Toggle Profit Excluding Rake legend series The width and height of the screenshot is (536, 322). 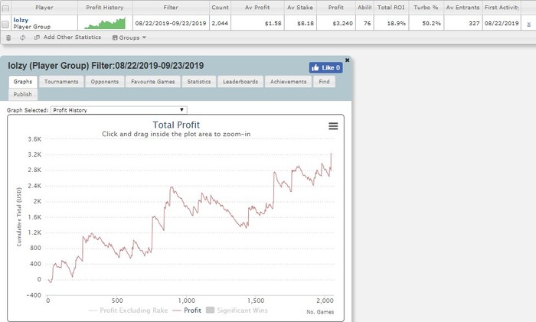coord(128,310)
